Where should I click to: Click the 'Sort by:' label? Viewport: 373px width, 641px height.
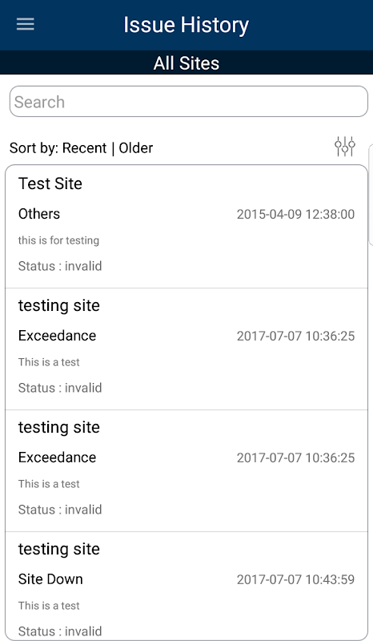(x=34, y=148)
